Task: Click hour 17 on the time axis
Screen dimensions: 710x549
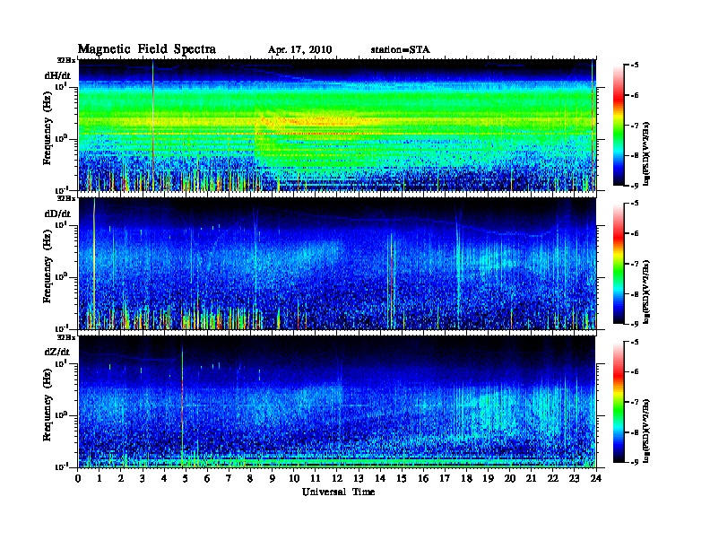Action: [x=445, y=479]
